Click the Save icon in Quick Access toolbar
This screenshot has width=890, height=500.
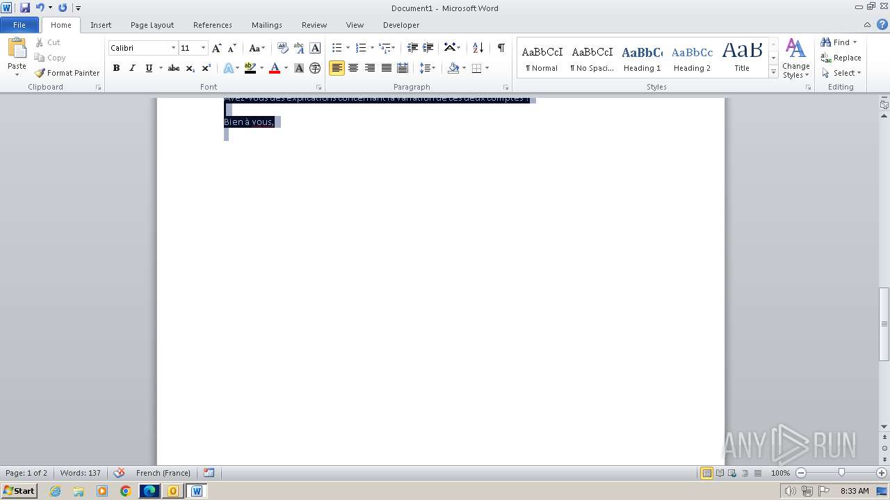tap(25, 8)
